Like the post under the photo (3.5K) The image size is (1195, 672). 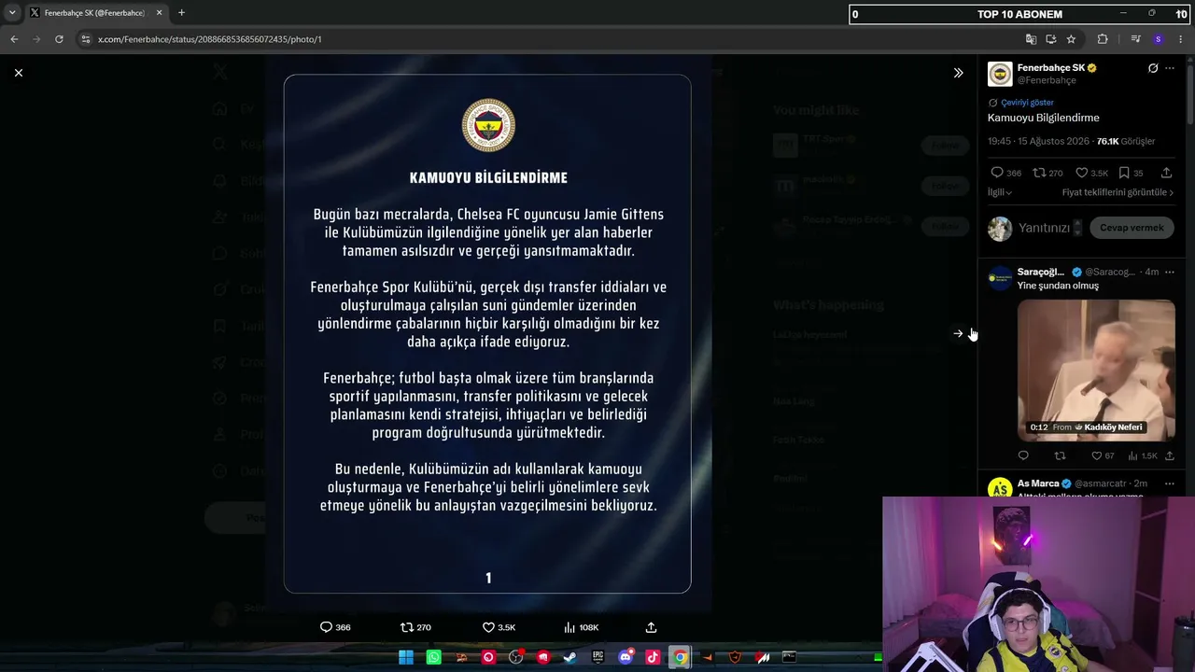(488, 627)
